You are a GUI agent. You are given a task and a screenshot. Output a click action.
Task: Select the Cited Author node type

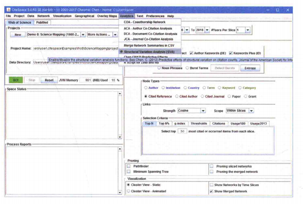tap(176, 96)
